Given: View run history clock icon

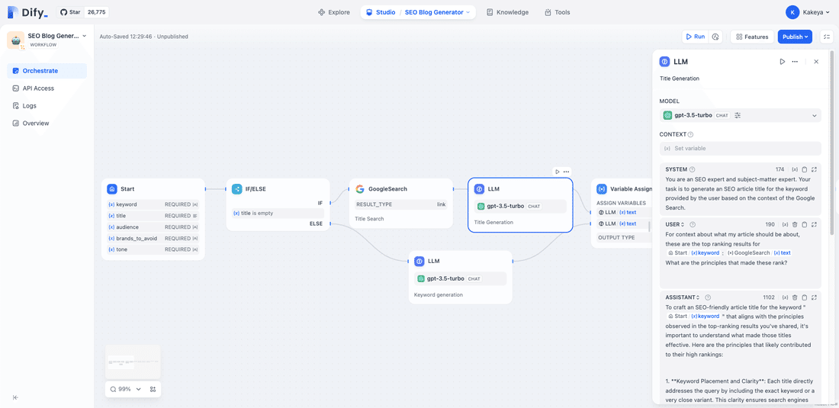Looking at the screenshot, I should click(x=715, y=37).
